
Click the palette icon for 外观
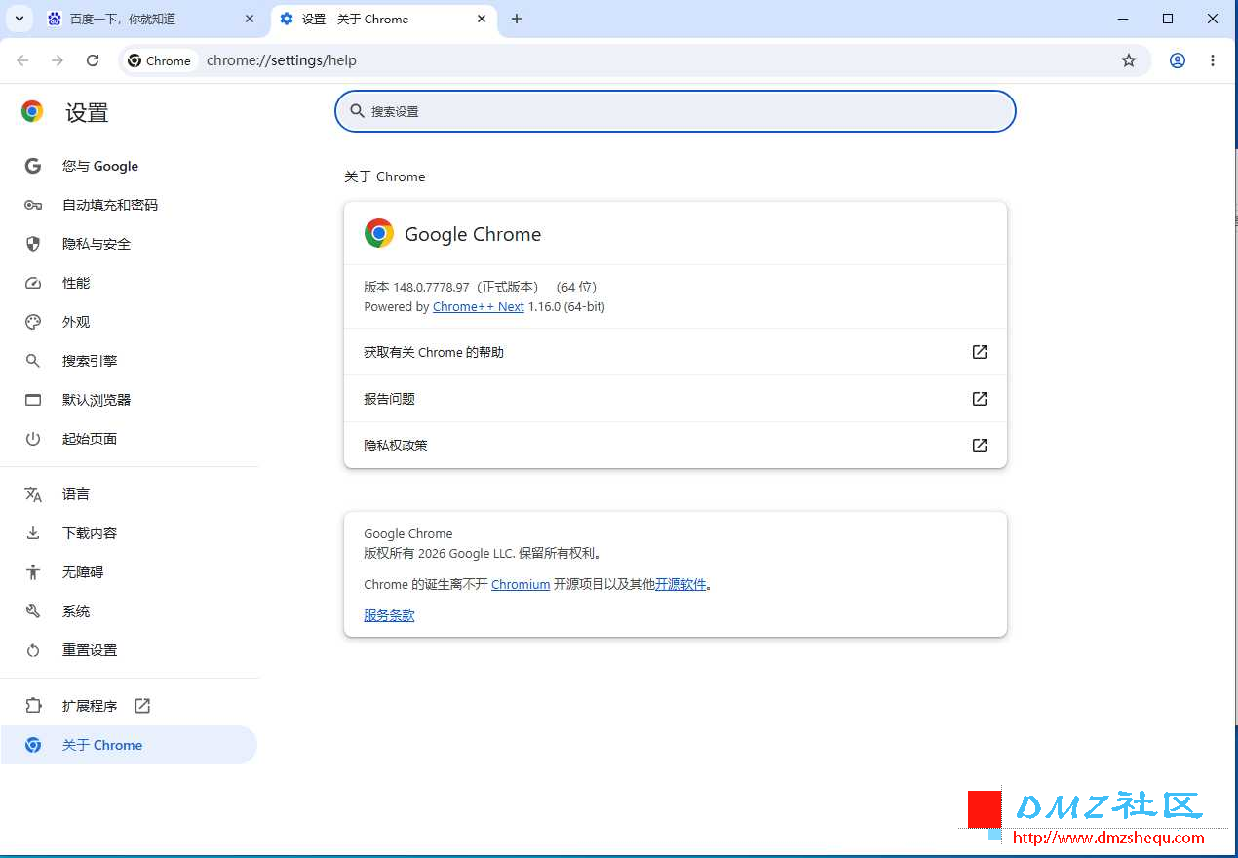click(33, 322)
